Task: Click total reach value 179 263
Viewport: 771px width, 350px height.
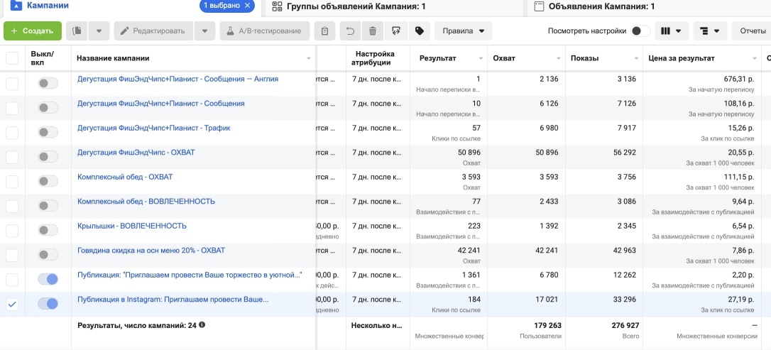Action: tap(547, 325)
